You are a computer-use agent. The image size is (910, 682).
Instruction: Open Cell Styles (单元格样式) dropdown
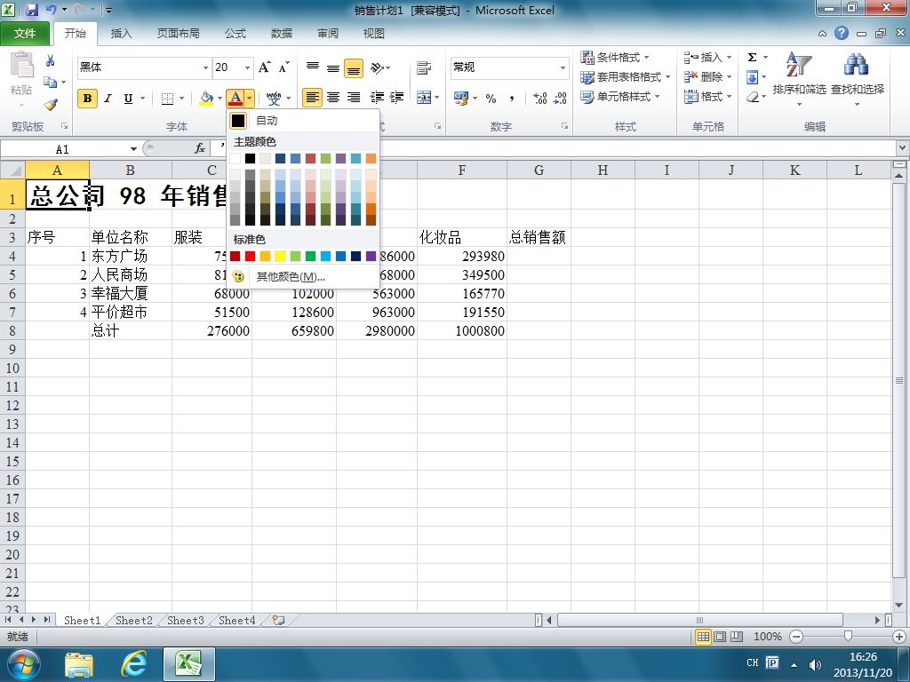[619, 97]
